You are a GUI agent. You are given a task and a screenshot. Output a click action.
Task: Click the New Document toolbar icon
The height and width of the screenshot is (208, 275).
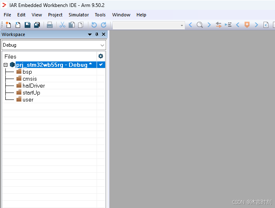click(x=8, y=25)
